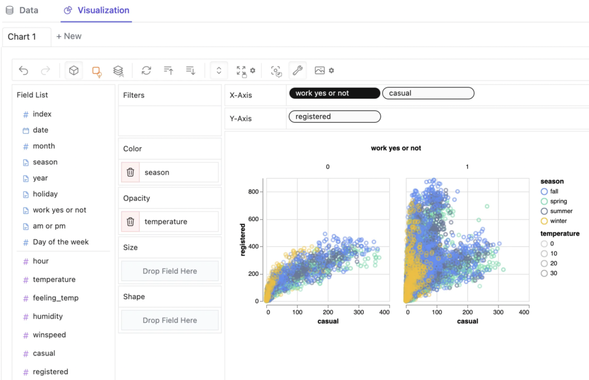Click the database icon on Data tab
The width and height of the screenshot is (589, 380).
(x=10, y=10)
